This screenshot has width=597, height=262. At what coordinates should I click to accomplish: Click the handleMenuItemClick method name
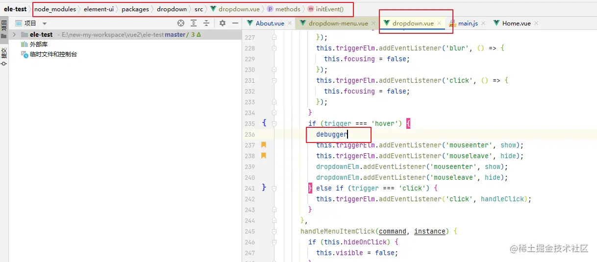coord(338,231)
